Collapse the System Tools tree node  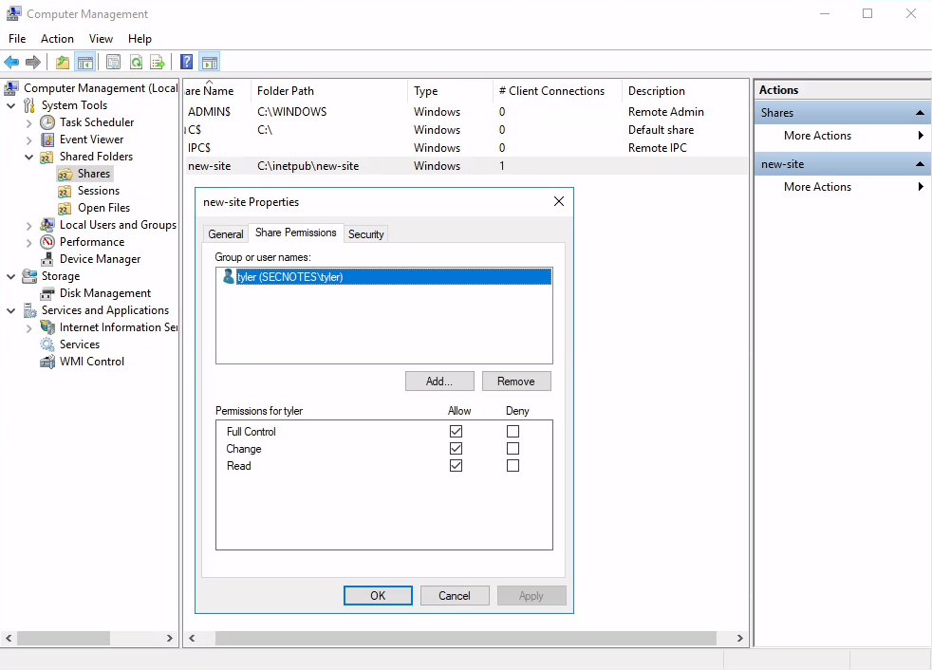(x=10, y=106)
